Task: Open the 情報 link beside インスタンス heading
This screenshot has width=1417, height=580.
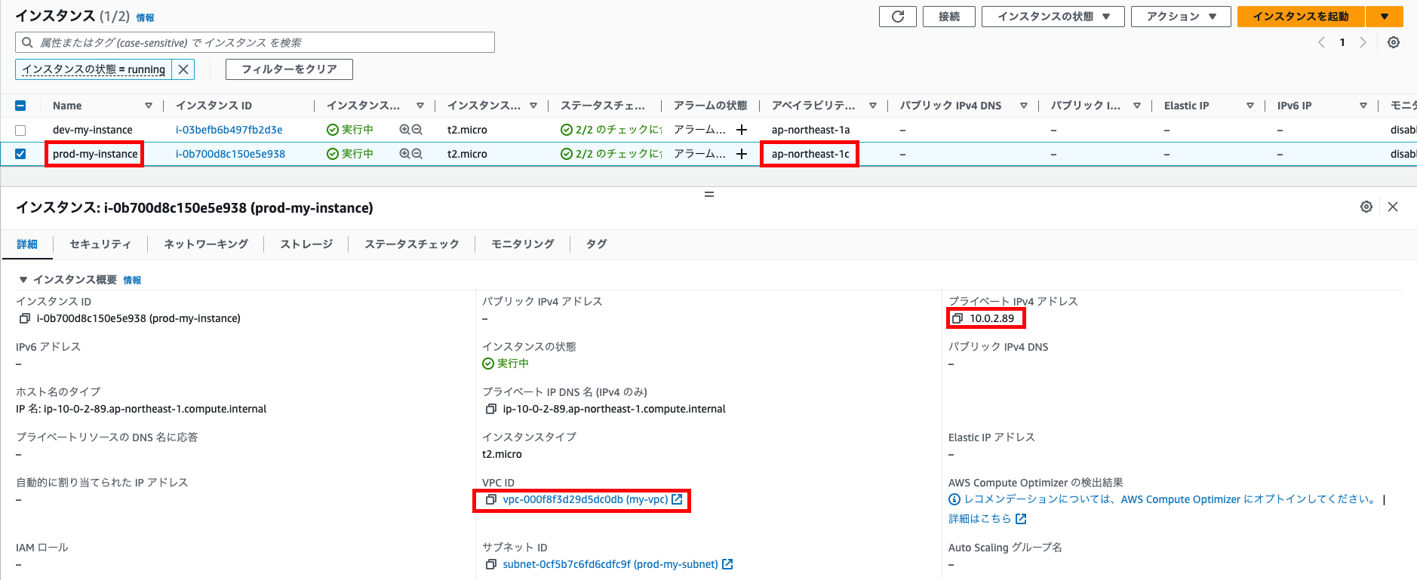Action: coord(145,18)
